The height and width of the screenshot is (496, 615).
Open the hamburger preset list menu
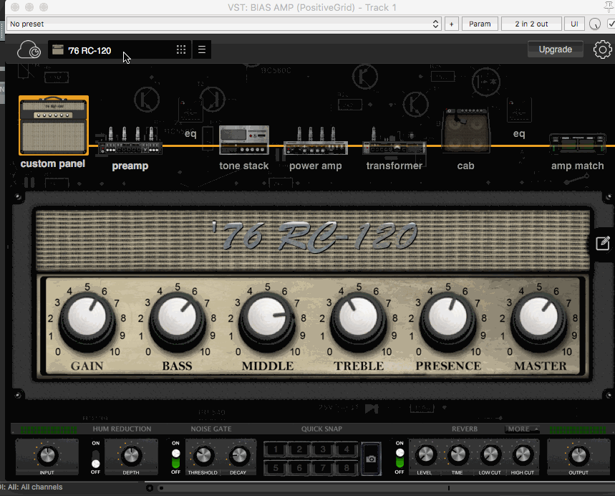point(202,49)
